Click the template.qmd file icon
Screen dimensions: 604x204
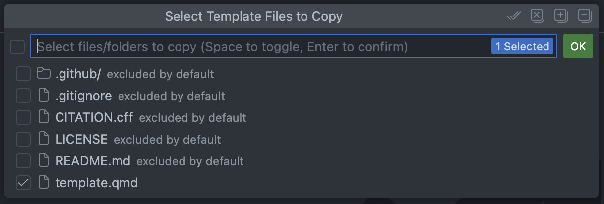pos(44,183)
